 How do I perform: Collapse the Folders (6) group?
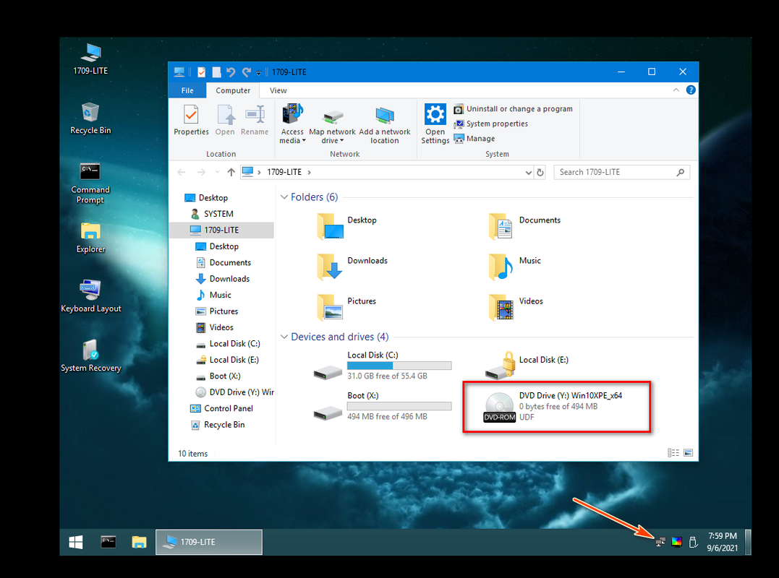284,197
